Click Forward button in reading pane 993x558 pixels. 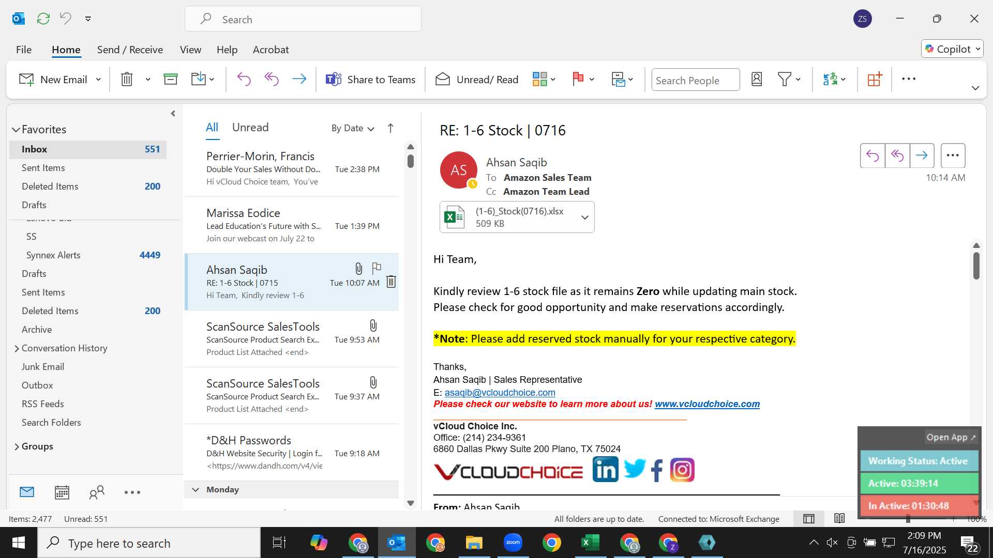tap(922, 156)
